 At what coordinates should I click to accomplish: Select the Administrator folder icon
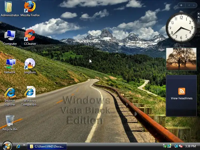8,7
